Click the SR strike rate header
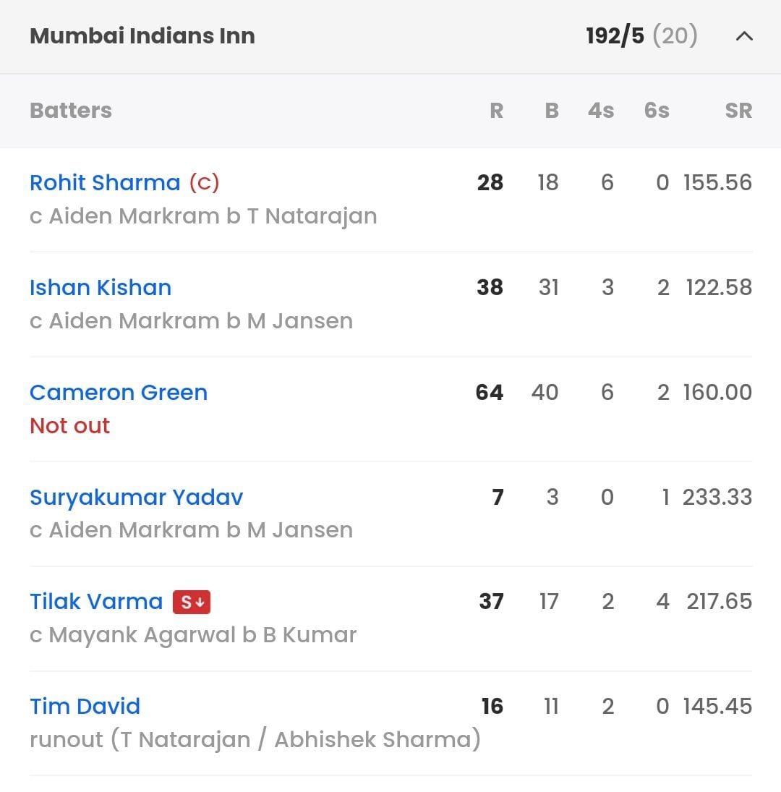Screen dimensions: 781x792 739,110
